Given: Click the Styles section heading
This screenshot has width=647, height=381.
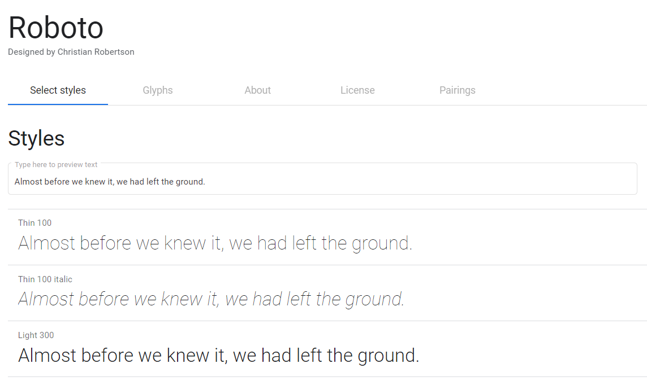Looking at the screenshot, I should pyautogui.click(x=36, y=138).
